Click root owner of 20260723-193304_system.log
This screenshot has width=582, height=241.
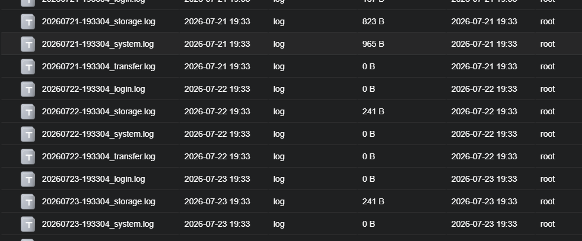point(548,224)
